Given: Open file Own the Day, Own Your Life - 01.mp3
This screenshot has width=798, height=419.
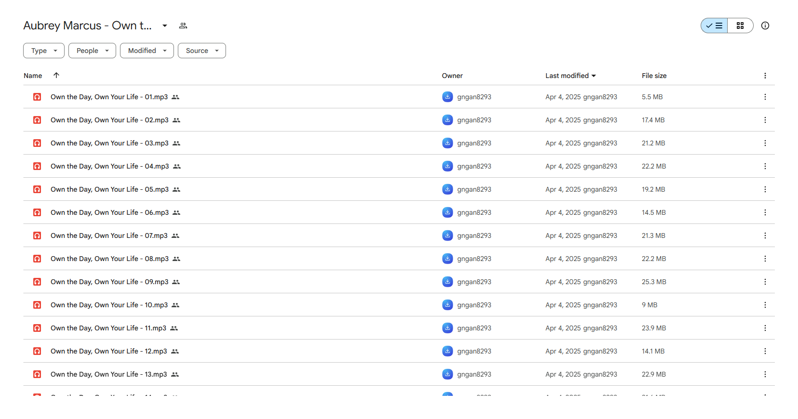Looking at the screenshot, I should click(109, 97).
